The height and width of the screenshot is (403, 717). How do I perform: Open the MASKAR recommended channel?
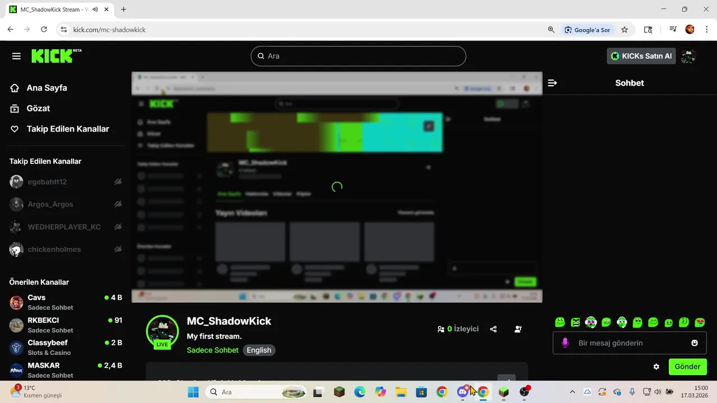coord(66,370)
